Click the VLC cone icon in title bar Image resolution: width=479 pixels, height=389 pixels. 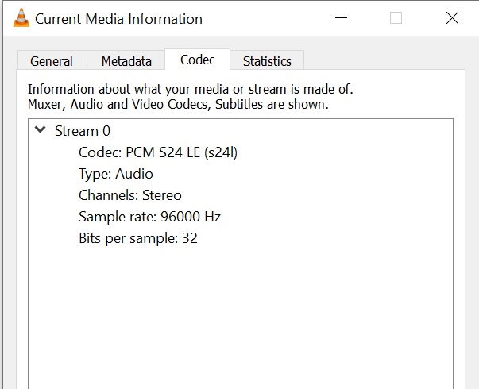pos(21,18)
